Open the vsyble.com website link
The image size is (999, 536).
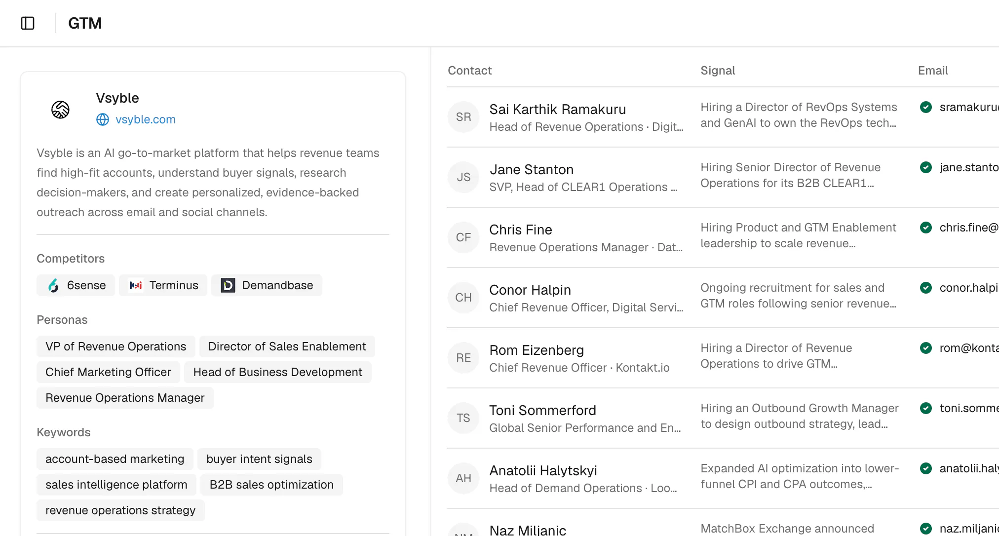tap(146, 119)
